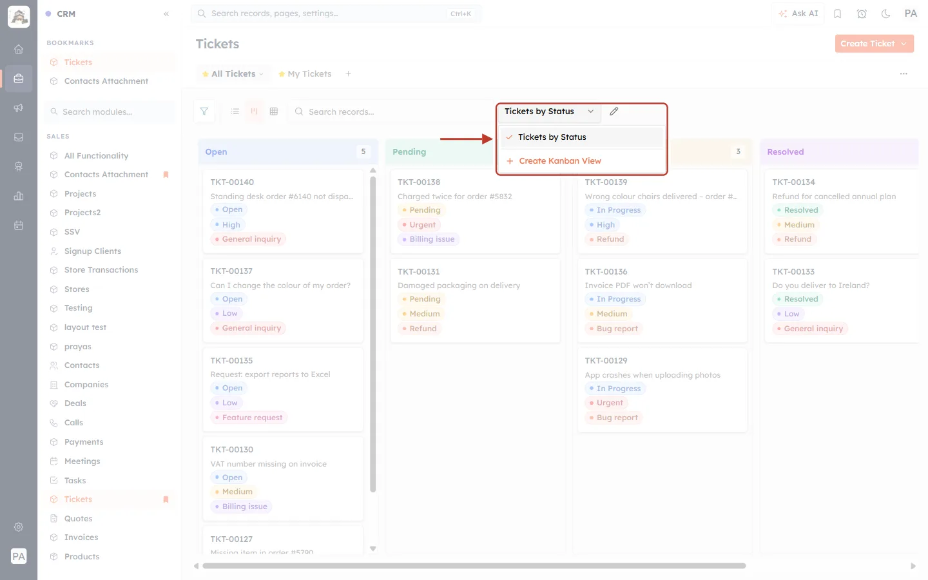Open the reminders alarm clock icon
The width and height of the screenshot is (928, 580).
tap(862, 14)
